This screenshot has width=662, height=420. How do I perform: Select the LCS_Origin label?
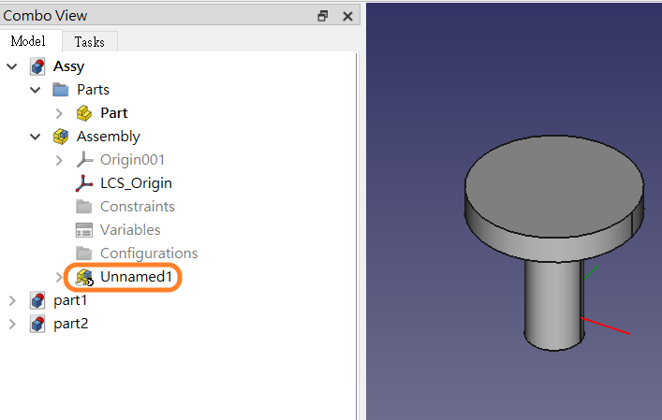(x=137, y=183)
